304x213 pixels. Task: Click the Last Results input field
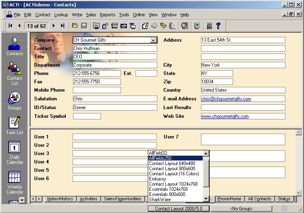point(243,107)
